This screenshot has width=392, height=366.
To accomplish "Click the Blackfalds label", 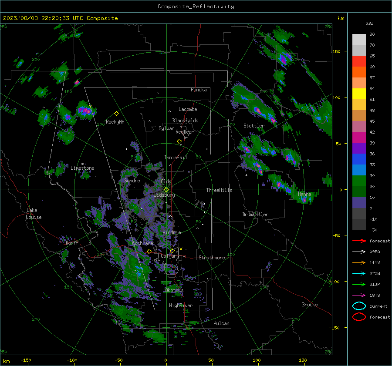I will pyautogui.click(x=185, y=121).
